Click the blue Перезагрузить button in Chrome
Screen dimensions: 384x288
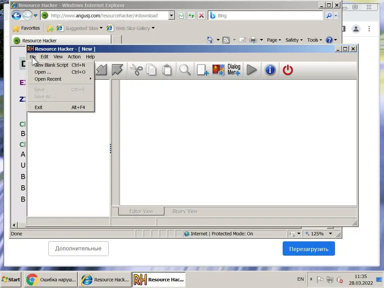coord(309,249)
